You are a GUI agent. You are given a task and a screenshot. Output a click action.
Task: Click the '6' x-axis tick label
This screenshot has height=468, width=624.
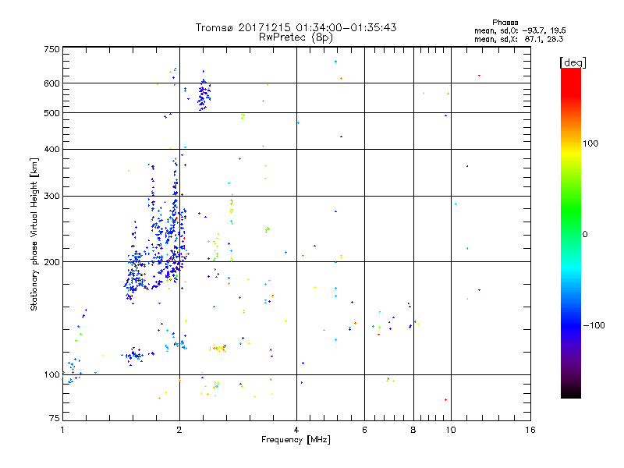click(x=364, y=430)
